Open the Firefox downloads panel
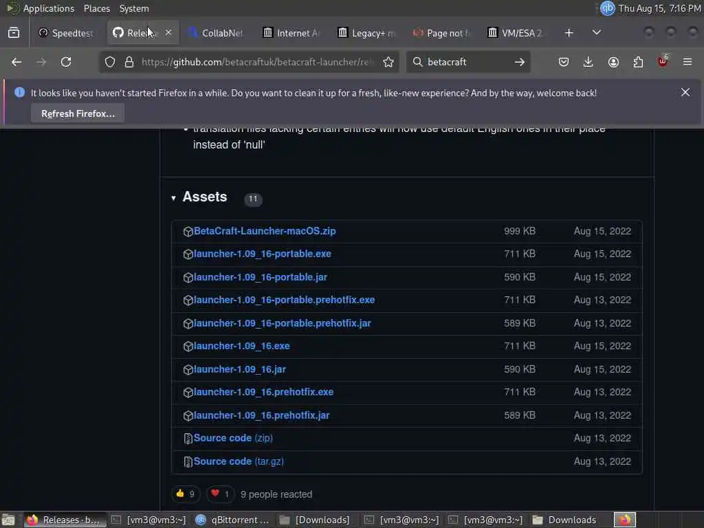The height and width of the screenshot is (528, 704). 588,62
